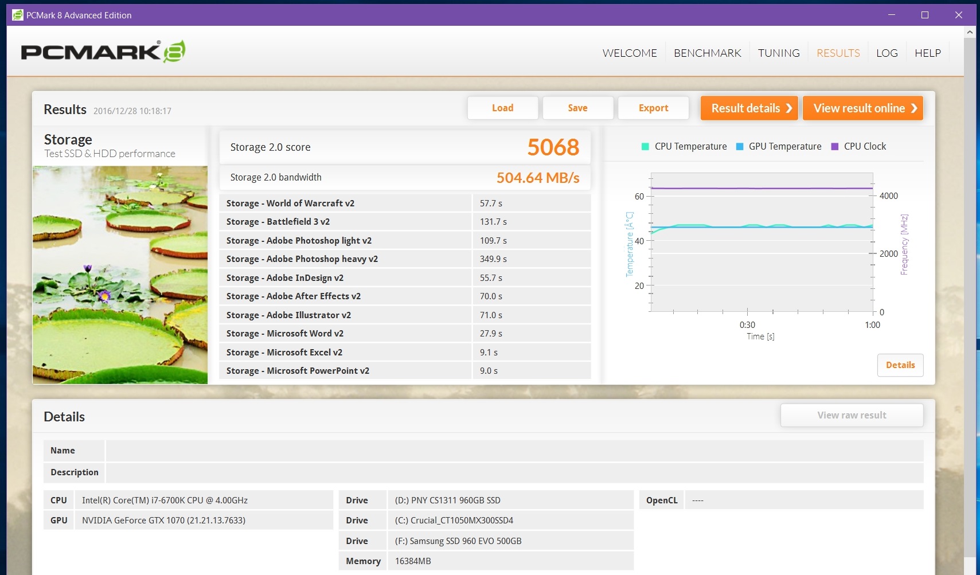The image size is (980, 575).
Task: Select the Storage - Battlefield 3 v2 row
Action: click(x=405, y=222)
